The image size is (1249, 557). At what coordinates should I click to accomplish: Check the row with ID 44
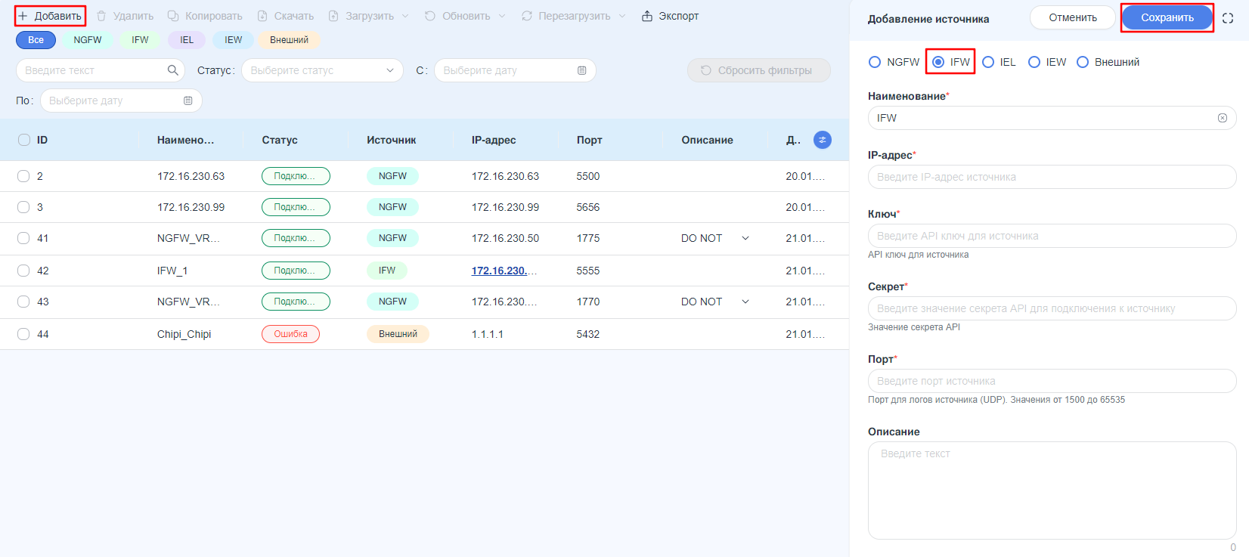tap(23, 334)
